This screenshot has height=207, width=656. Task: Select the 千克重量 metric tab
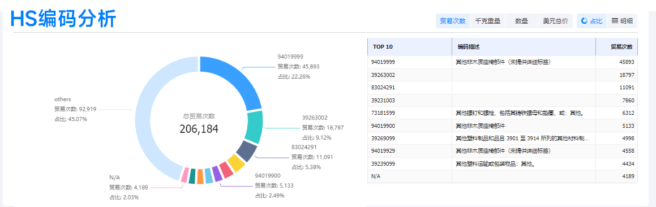click(x=488, y=21)
